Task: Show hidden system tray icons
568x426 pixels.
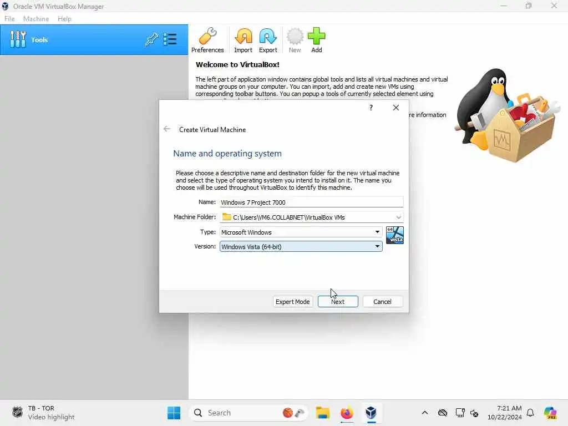Action: [425, 413]
